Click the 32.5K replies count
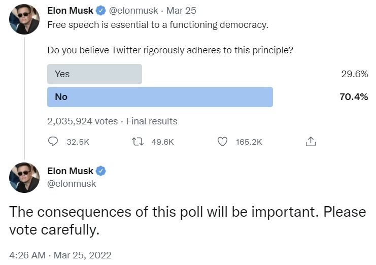Image resolution: width=376 pixels, height=265 pixels. 78,142
